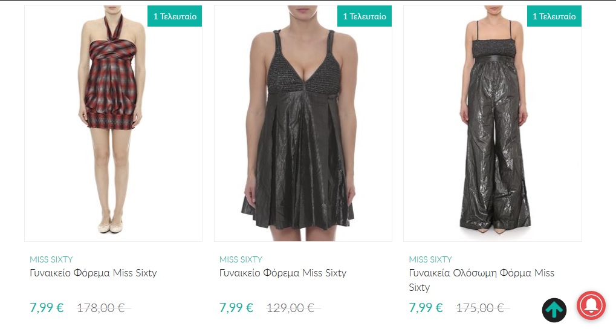This screenshot has width=616, height=332.
Task: Select MISS SIXTY brand under black mini dress
Action: [x=241, y=259]
